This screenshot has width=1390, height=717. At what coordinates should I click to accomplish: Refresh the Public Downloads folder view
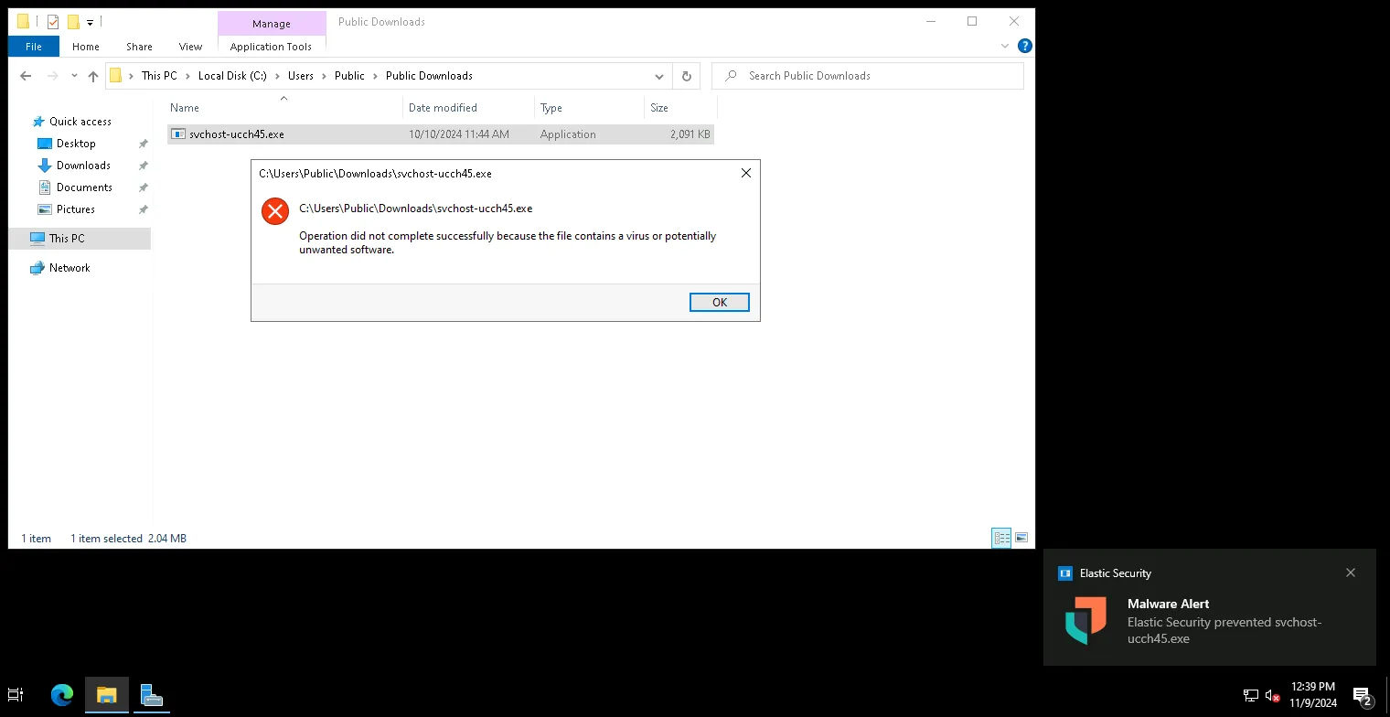[x=686, y=76]
